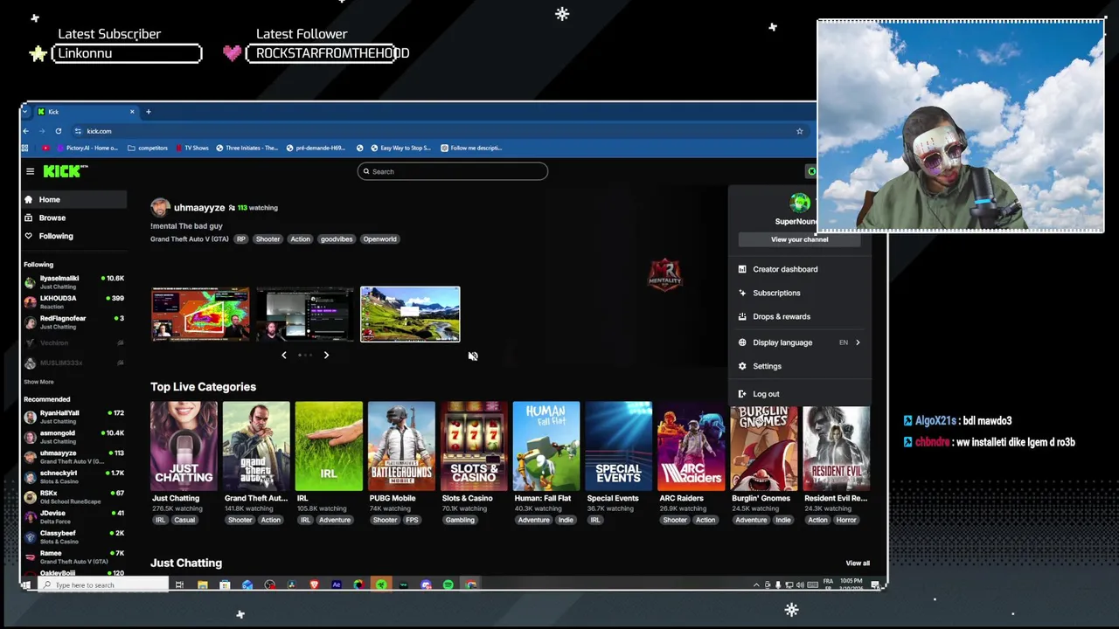The image size is (1119, 629).
Task: Open RyanHallYall in Recommended list
Action: click(74, 417)
